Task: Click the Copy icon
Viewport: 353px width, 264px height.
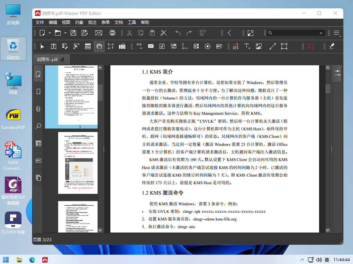Action: [x=141, y=33]
